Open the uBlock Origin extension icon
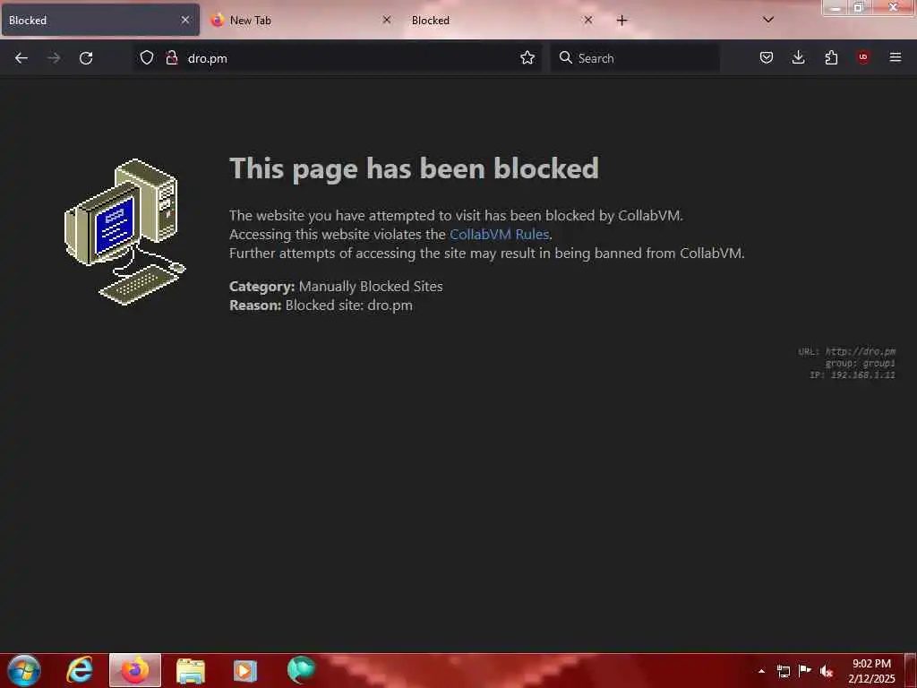The height and width of the screenshot is (688, 917). (x=862, y=57)
